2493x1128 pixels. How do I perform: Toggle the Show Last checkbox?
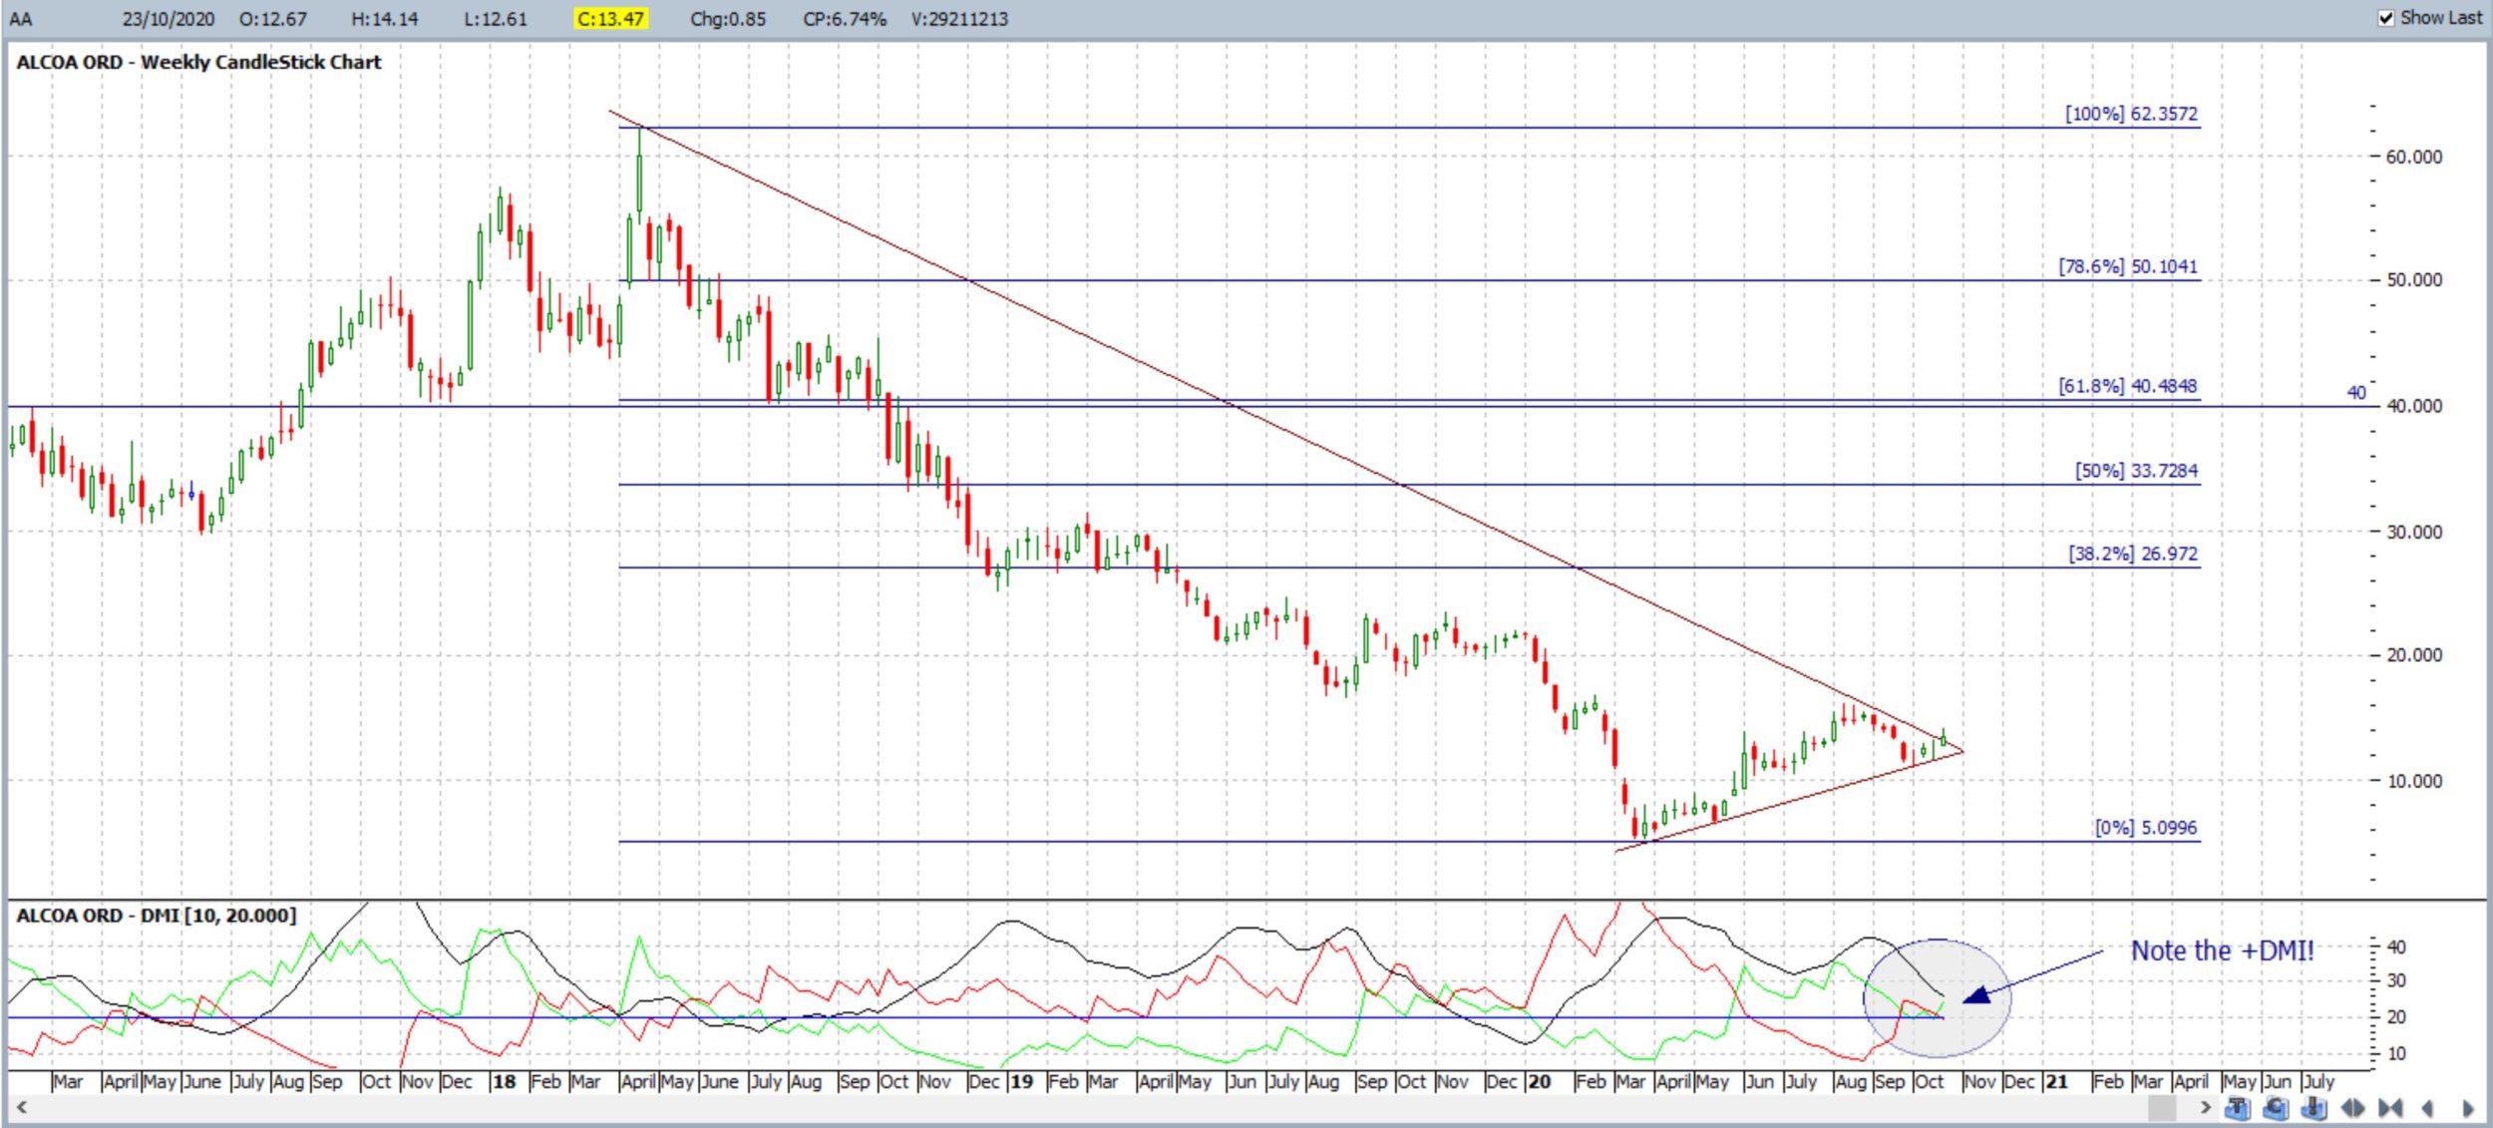click(2386, 18)
